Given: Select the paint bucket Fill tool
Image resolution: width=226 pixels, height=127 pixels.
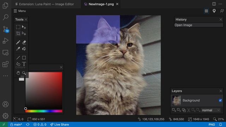Looking at the screenshot, I should point(24,49).
